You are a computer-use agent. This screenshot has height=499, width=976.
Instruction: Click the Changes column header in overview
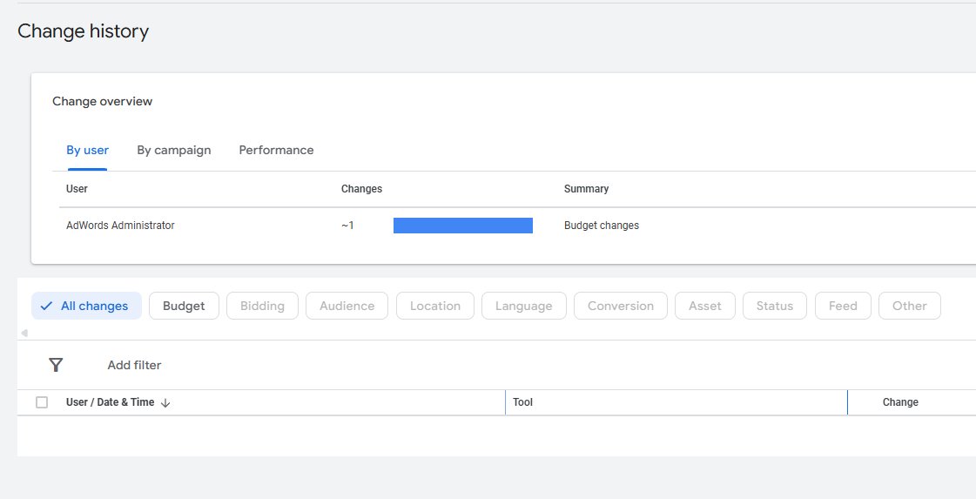point(361,189)
